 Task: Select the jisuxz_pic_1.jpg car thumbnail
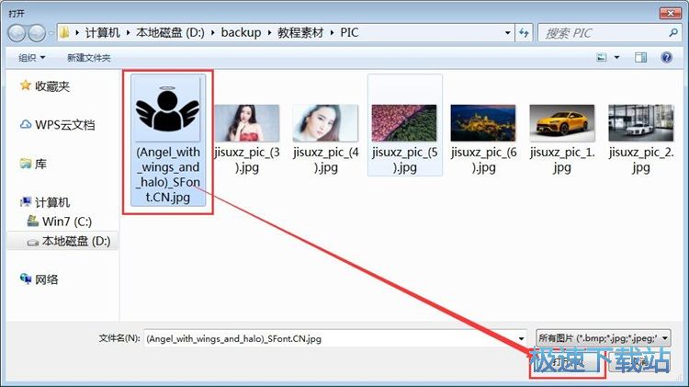point(562,122)
